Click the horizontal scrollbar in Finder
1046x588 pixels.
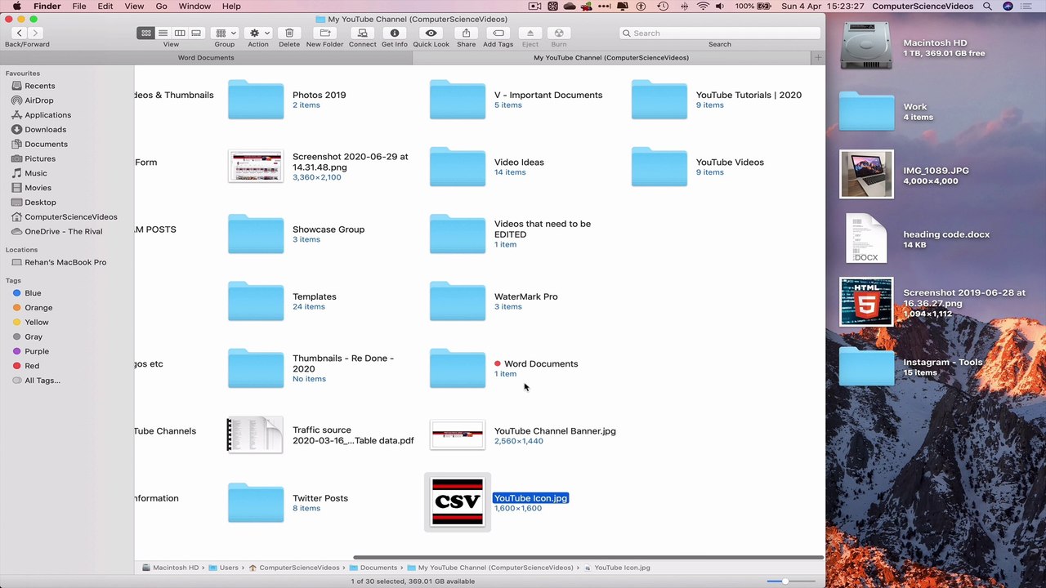click(x=588, y=558)
